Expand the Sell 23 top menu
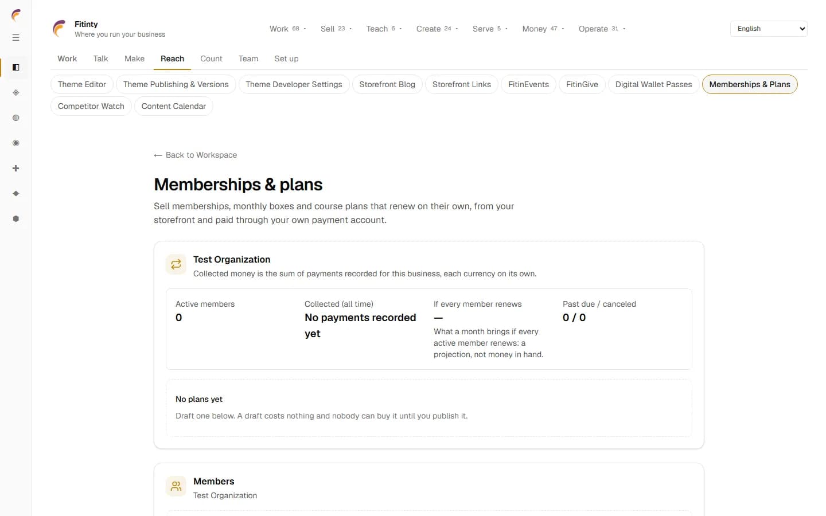826x516 pixels. click(x=336, y=29)
